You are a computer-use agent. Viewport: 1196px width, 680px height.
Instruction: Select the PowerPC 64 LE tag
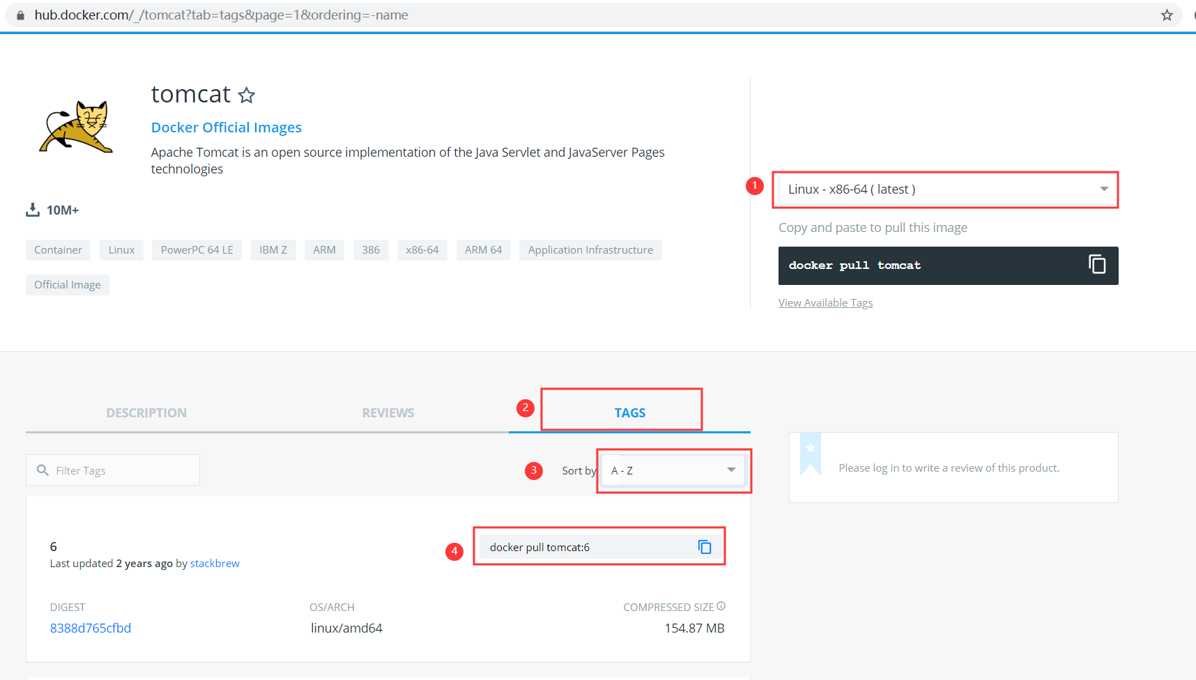(197, 250)
